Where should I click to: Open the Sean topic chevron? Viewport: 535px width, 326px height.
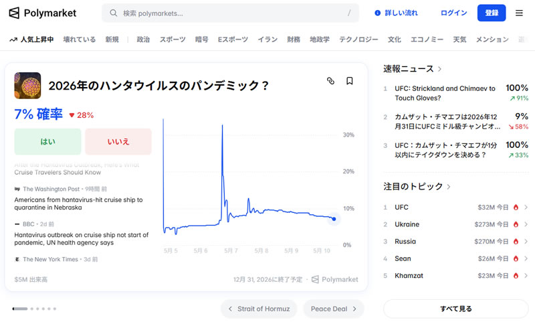point(526,258)
